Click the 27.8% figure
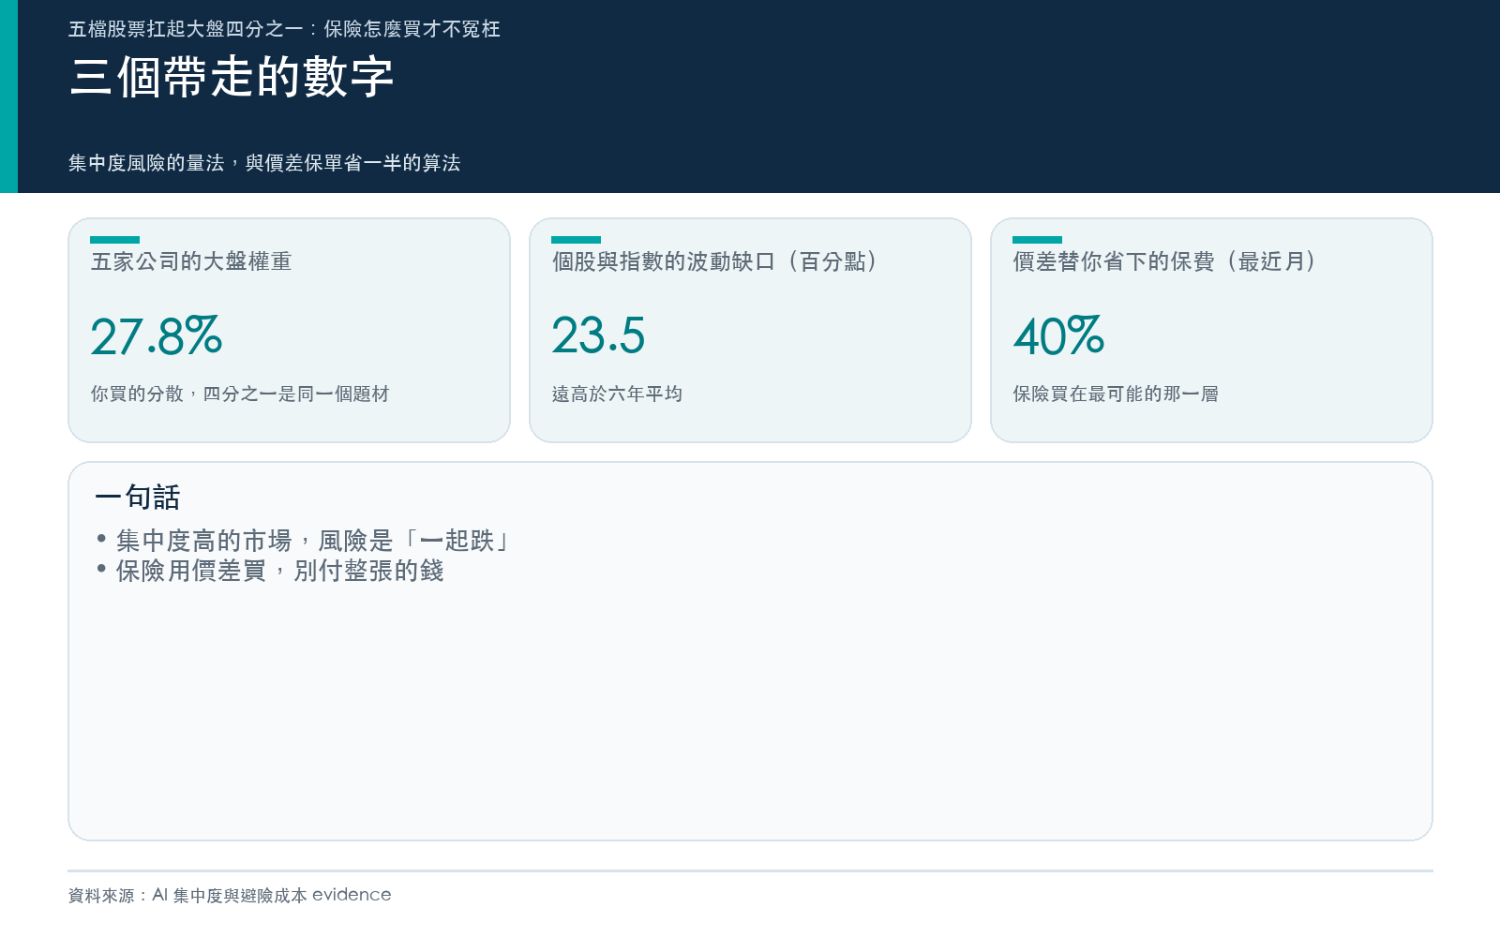The height and width of the screenshot is (937, 1500). coord(157,335)
